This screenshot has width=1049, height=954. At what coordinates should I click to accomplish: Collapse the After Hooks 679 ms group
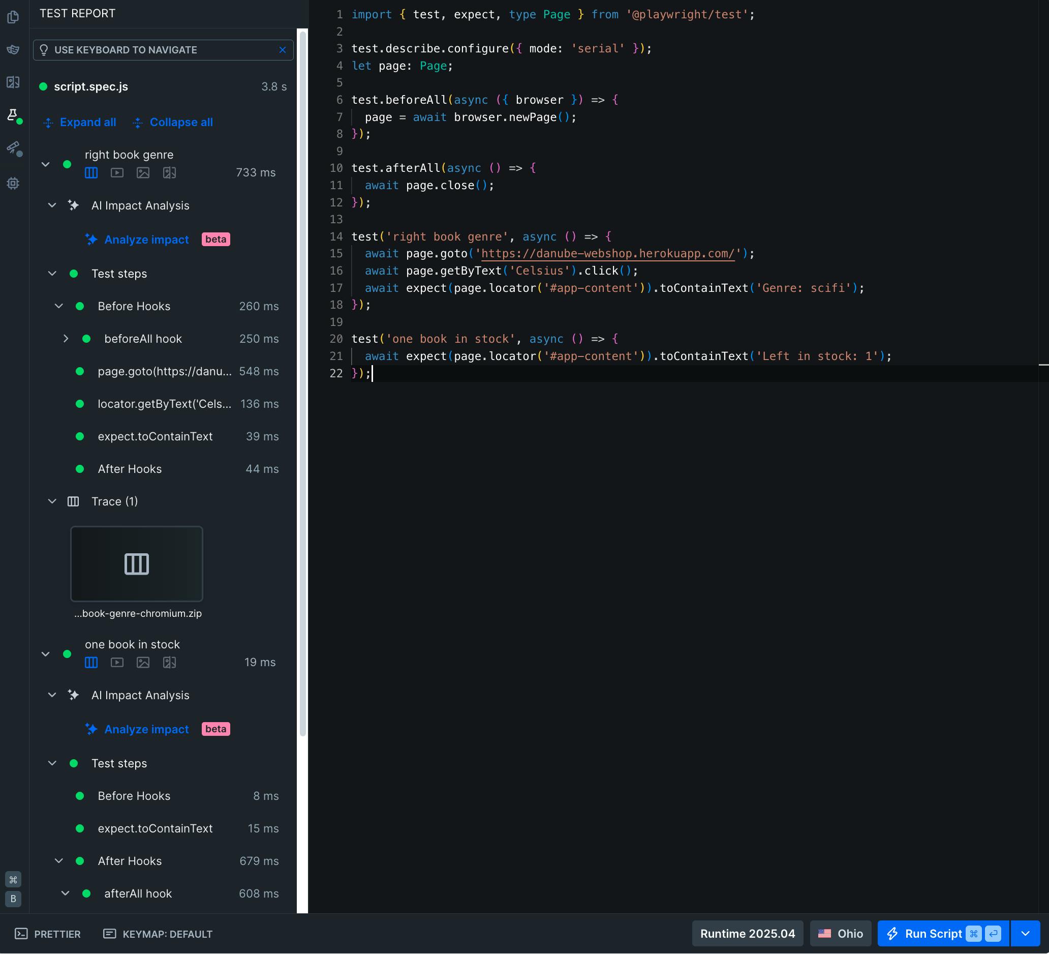[59, 860]
